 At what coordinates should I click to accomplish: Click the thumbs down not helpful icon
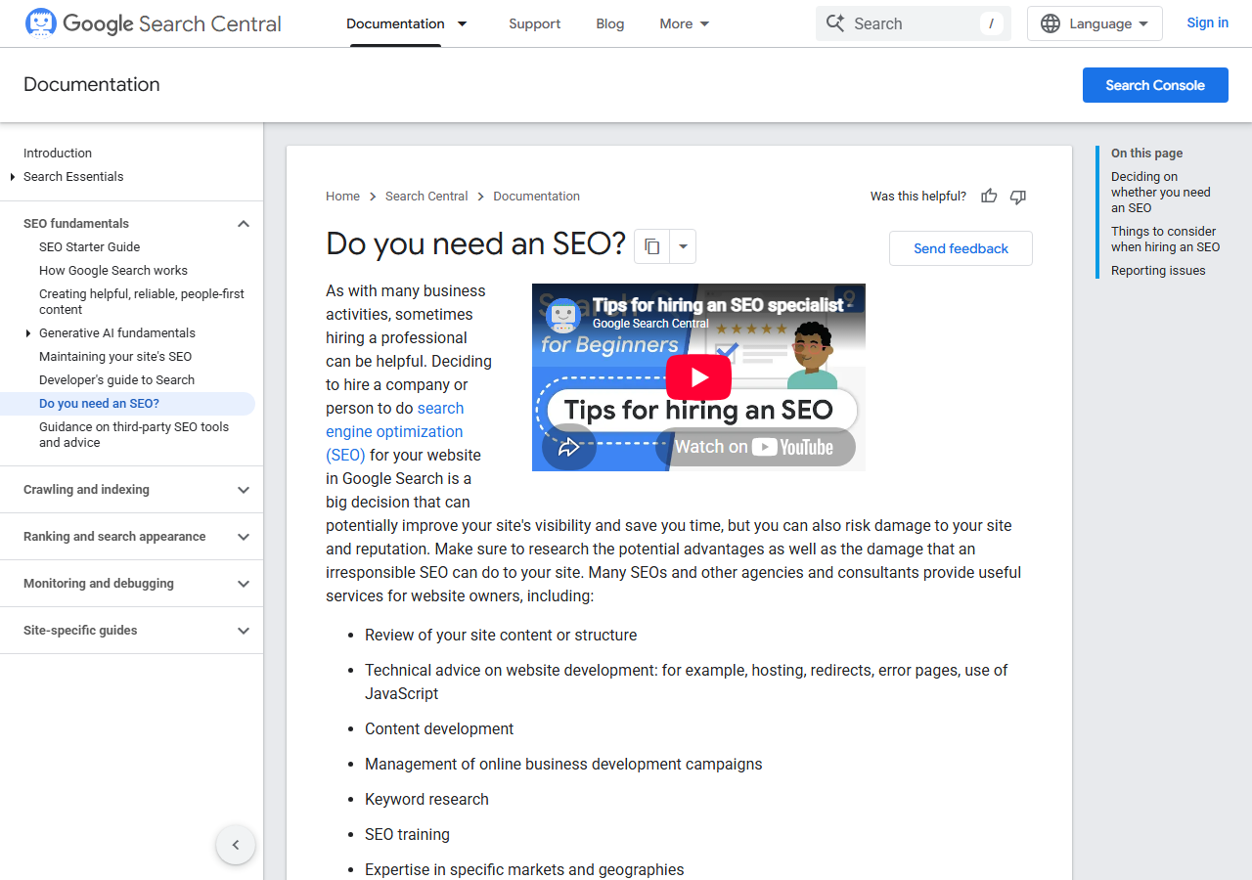[1018, 197]
